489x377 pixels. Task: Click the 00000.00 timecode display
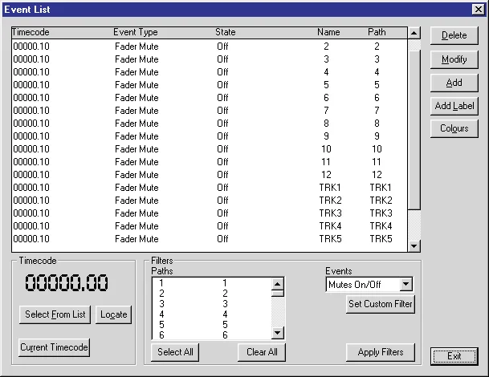click(67, 283)
